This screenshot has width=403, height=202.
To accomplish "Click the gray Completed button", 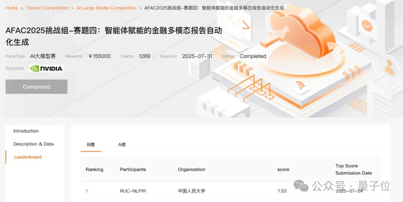I will 37,87.
